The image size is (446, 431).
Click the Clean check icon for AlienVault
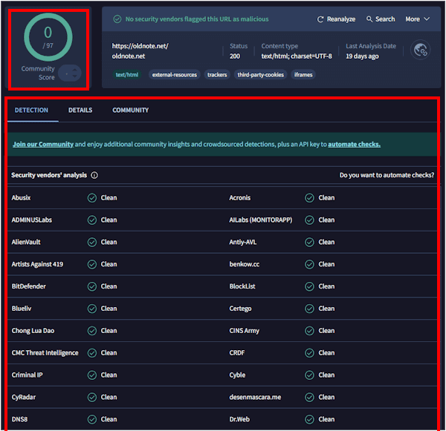click(92, 242)
